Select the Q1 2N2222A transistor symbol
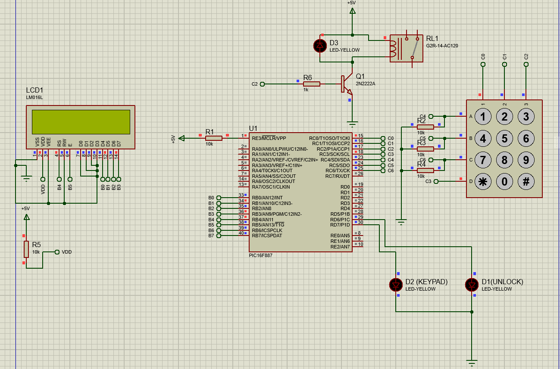Viewport: 560px width, 369px height. [x=347, y=84]
